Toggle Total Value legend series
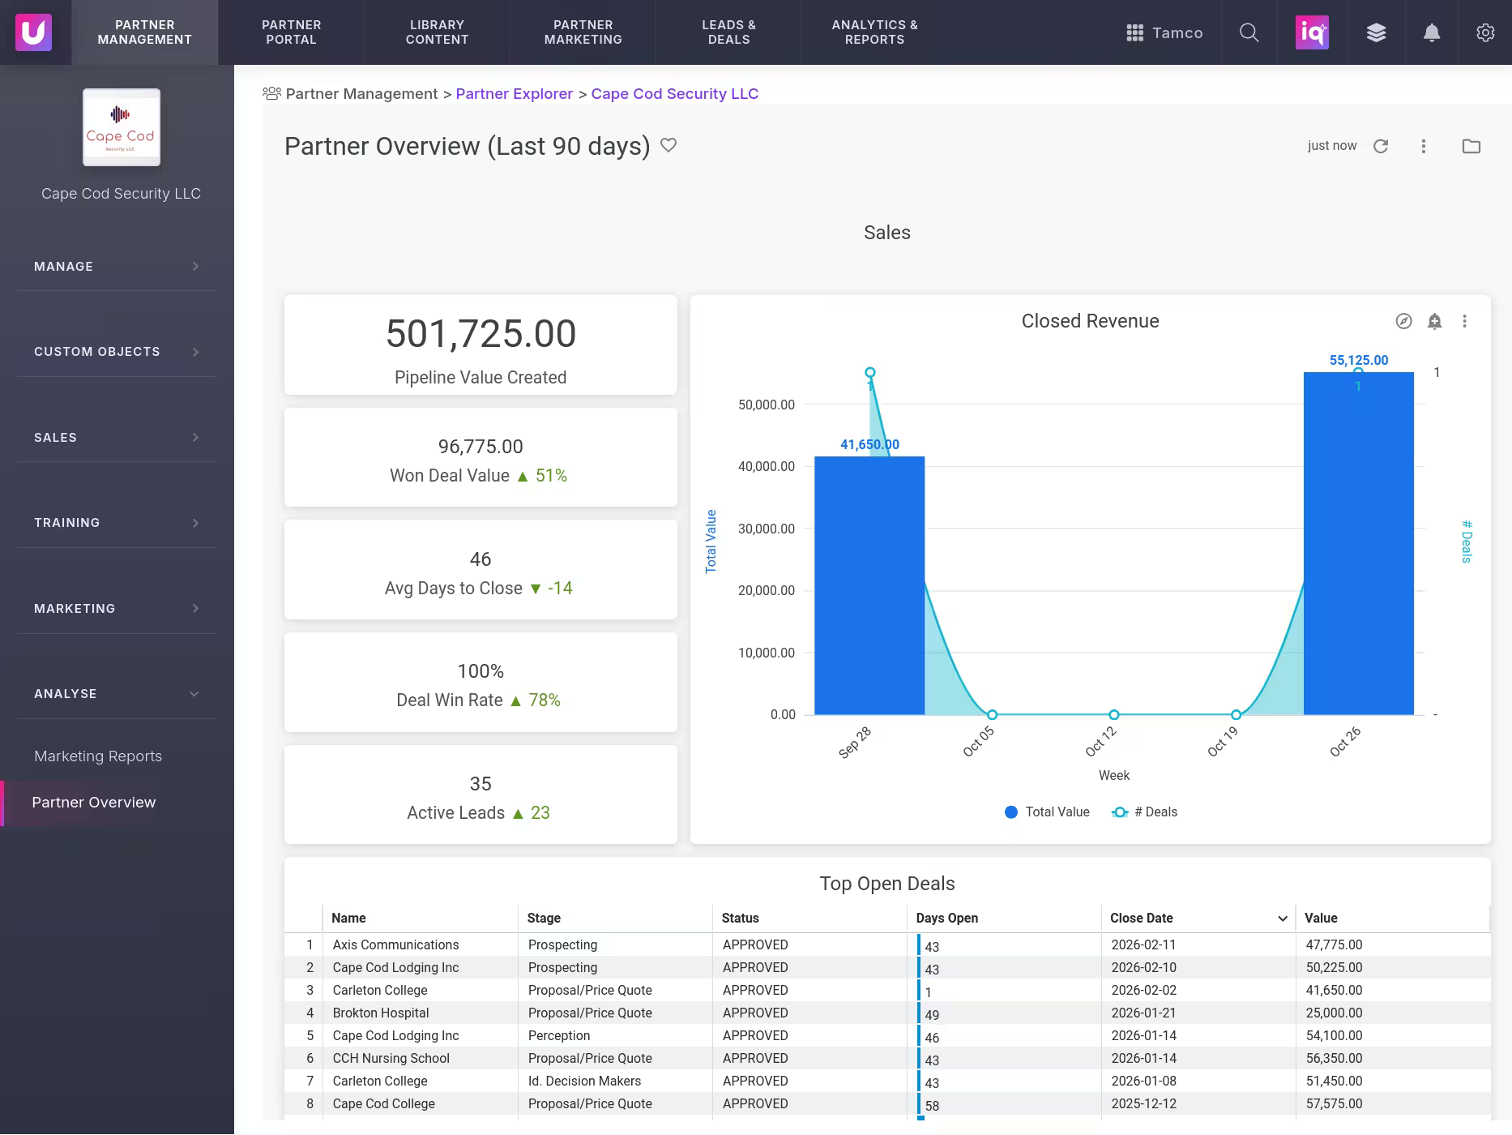The height and width of the screenshot is (1135, 1512). (1047, 812)
